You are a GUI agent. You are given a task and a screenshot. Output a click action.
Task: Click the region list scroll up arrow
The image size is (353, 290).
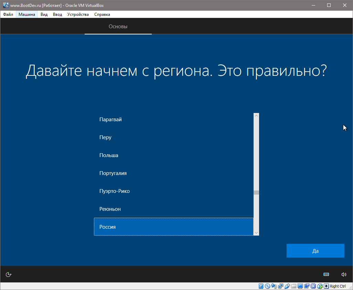256,116
